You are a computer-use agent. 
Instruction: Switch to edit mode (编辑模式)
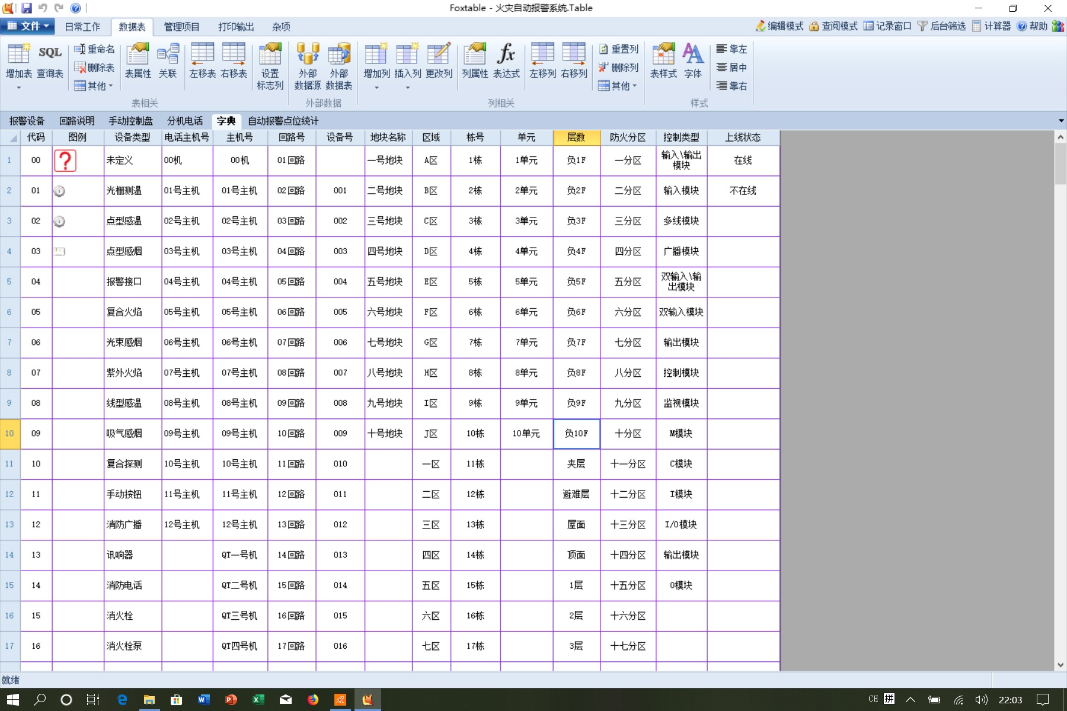[780, 26]
